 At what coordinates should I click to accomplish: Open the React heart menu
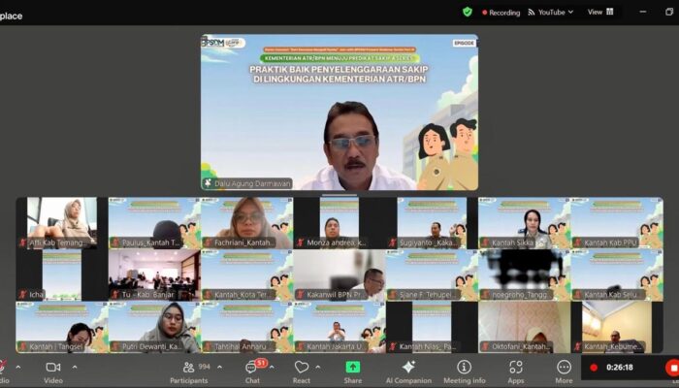point(302,372)
